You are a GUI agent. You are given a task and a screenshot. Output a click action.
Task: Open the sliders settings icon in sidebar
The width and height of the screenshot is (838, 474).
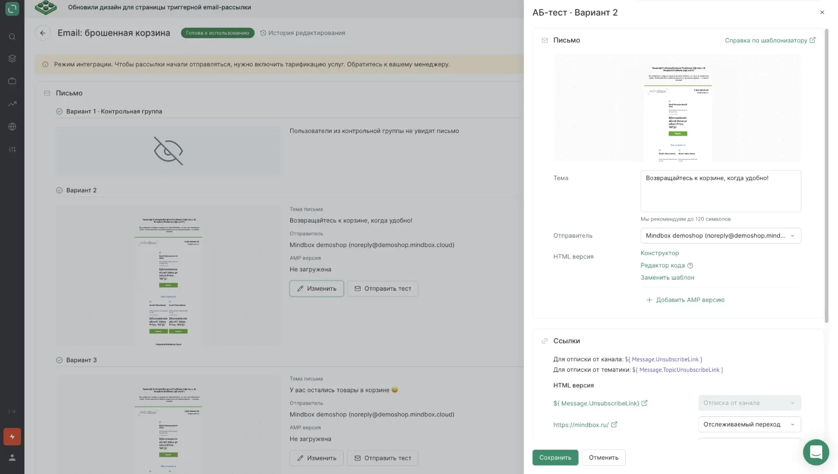coord(12,149)
